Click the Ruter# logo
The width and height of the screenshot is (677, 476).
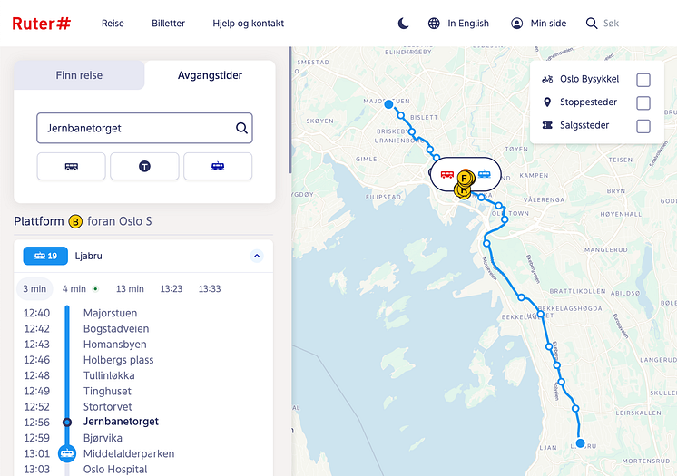point(41,24)
